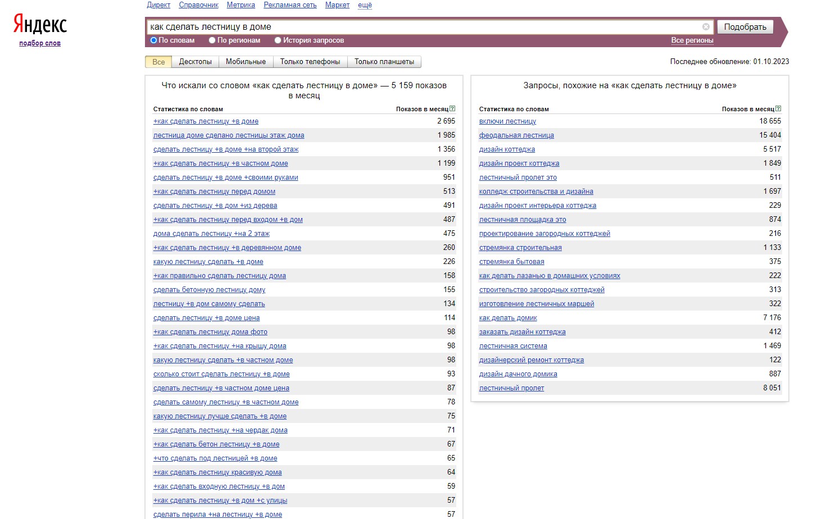Open similar query 'стремянка строительная'
This screenshot has width=826, height=519.
[520, 248]
